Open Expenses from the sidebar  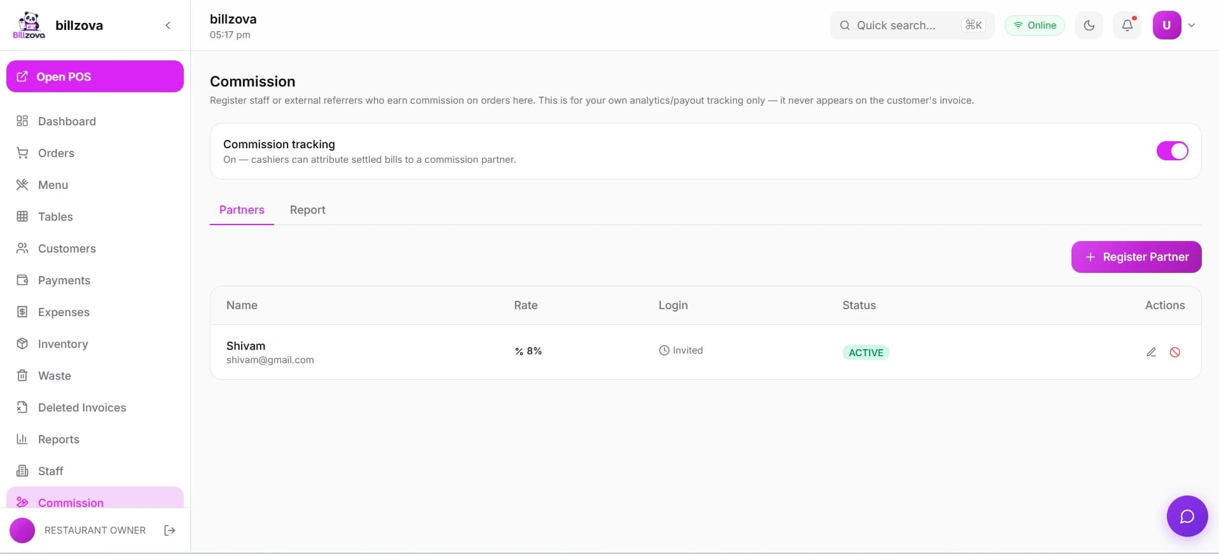[95, 312]
